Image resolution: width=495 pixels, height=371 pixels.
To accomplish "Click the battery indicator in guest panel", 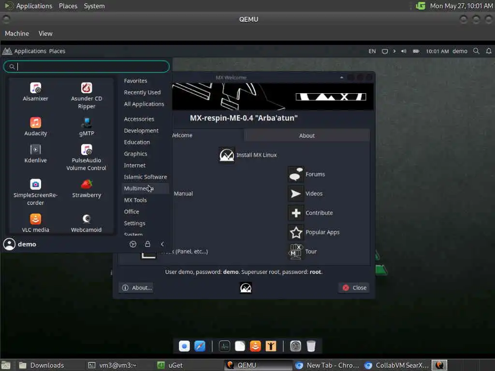I will coord(416,51).
